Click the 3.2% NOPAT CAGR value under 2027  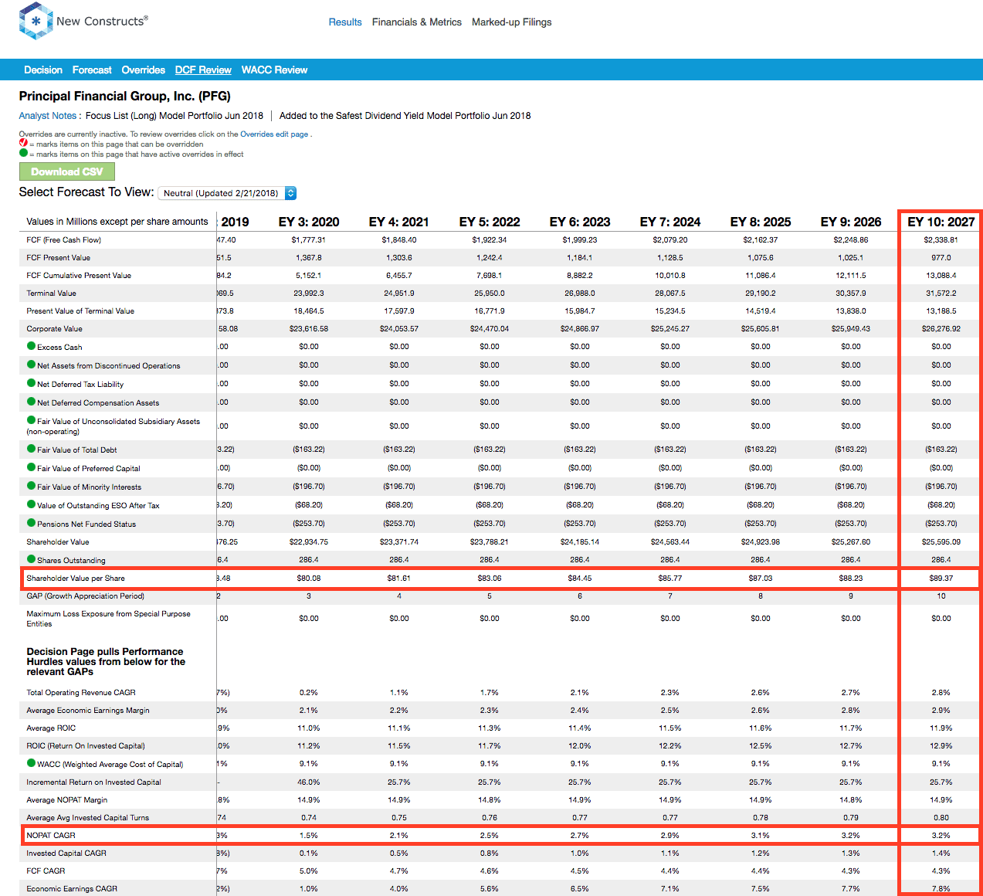[941, 835]
